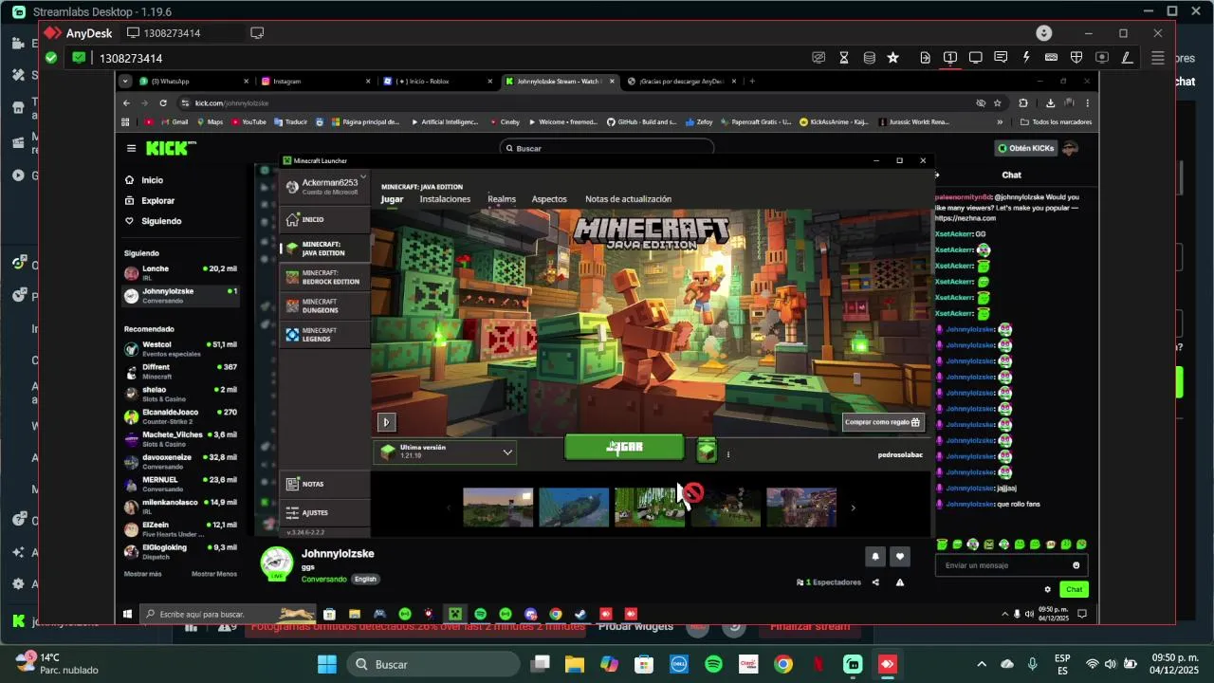
Task: Click the AnyDesk whiteboard pen icon
Action: (x=1127, y=58)
